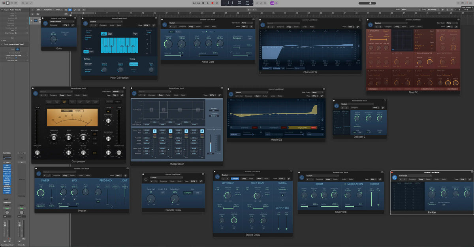
Task: Adjust the Lookahead slider in Noise Gate
Action: [209, 56]
